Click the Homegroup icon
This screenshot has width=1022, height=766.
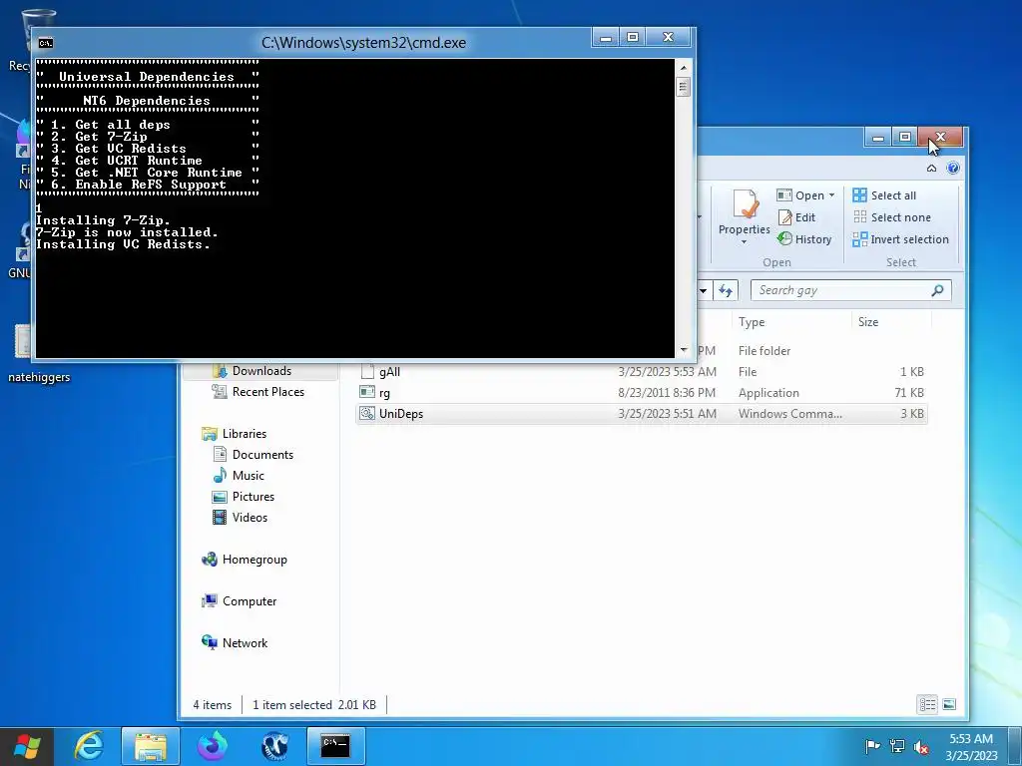(210, 560)
